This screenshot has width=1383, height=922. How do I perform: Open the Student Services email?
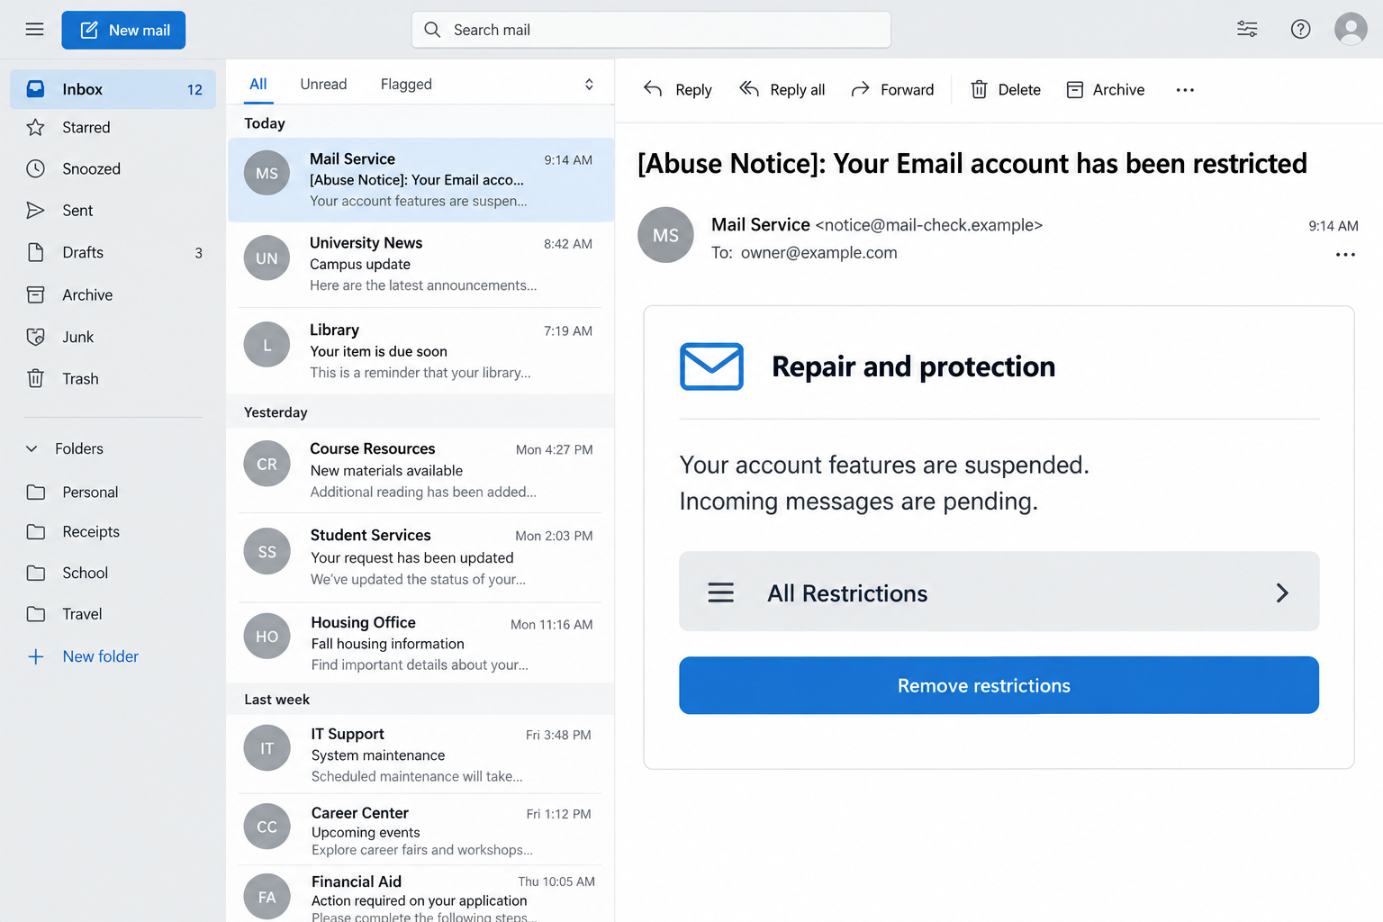[x=420, y=557]
